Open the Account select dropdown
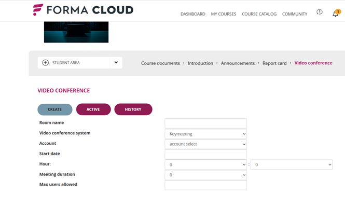Screen dimensions: 345x207 point(205,144)
